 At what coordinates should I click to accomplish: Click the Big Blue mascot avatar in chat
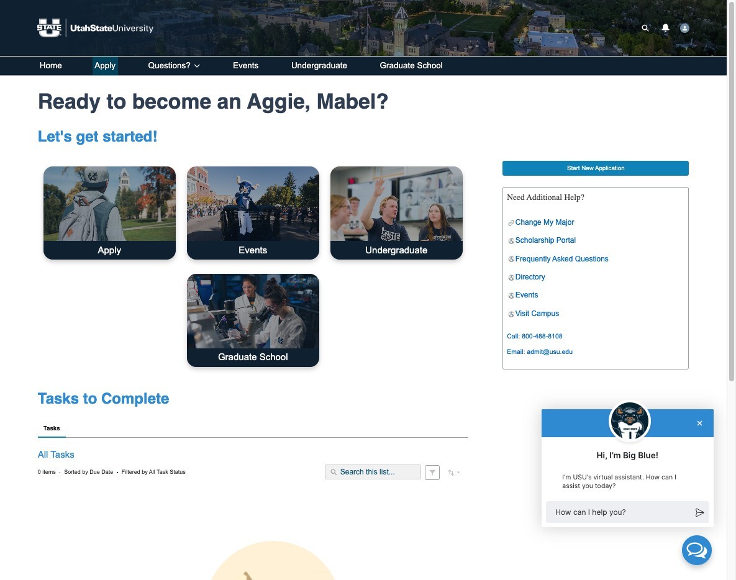coord(629,421)
